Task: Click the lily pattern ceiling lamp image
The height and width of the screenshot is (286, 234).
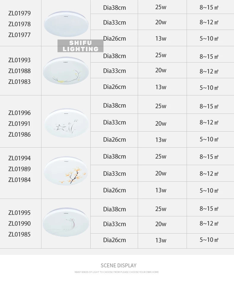Action: coord(66,222)
